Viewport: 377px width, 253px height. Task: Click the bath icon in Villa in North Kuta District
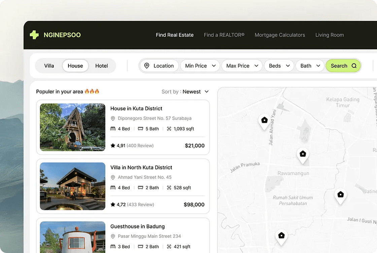click(x=140, y=188)
